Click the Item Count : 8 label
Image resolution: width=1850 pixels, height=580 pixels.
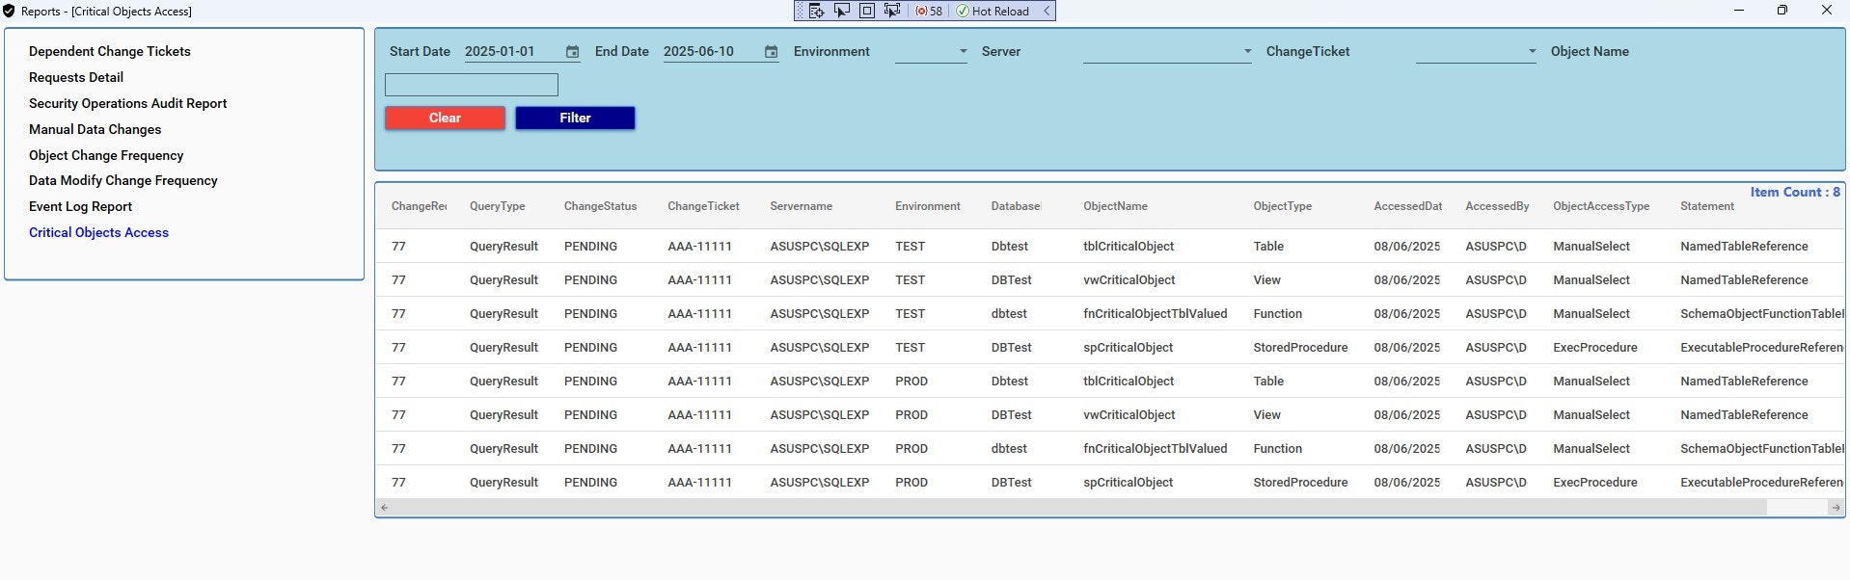(x=1795, y=192)
